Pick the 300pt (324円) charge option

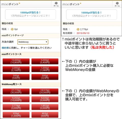45,77
